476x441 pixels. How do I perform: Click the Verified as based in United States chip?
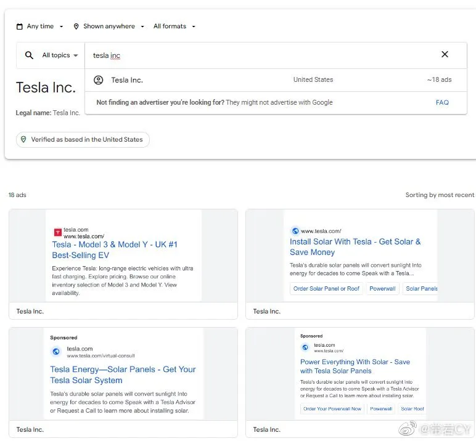click(83, 140)
